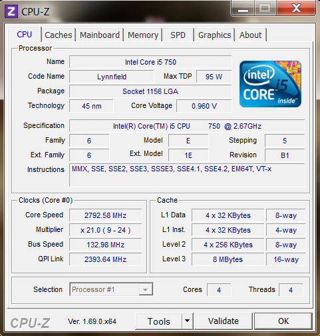Select the Memory tab
Viewport: 320px width, 336px height.
tap(143, 35)
